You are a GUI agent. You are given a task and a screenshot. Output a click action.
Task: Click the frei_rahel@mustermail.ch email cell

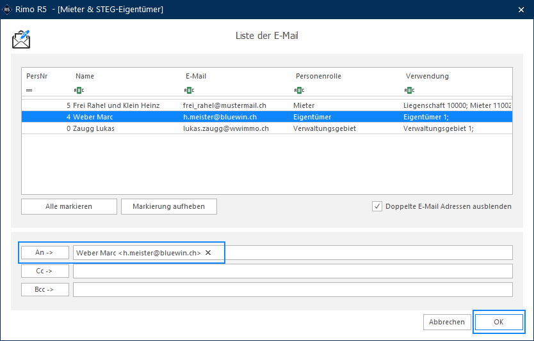click(225, 105)
